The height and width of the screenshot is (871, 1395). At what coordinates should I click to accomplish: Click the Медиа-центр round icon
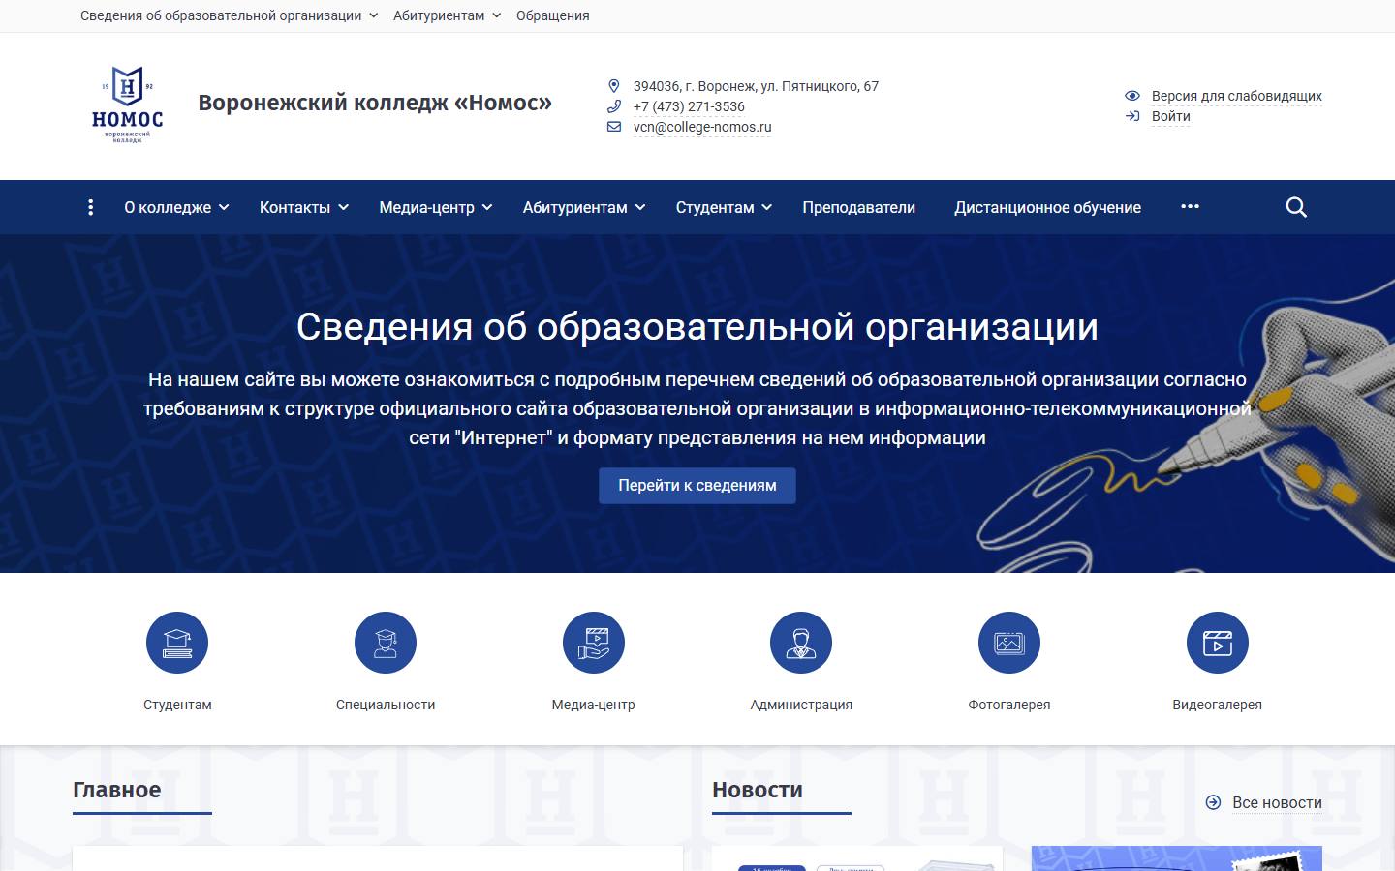pos(594,643)
